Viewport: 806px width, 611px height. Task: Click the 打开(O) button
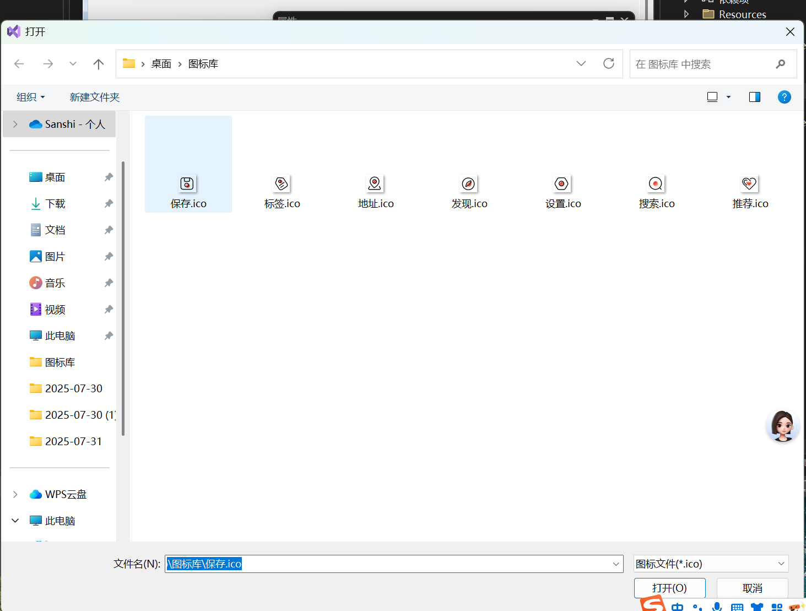(x=669, y=588)
